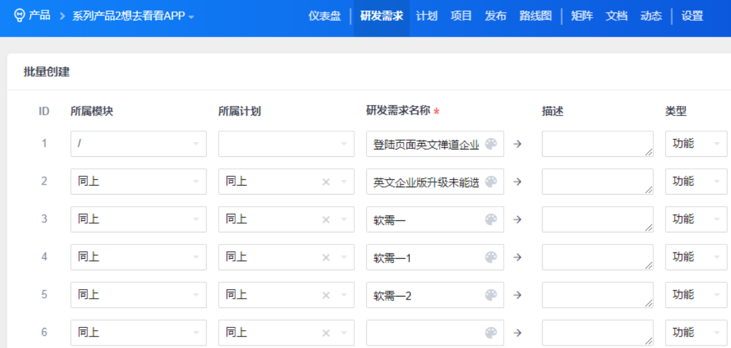Go to the 设置 menu item

click(x=692, y=16)
